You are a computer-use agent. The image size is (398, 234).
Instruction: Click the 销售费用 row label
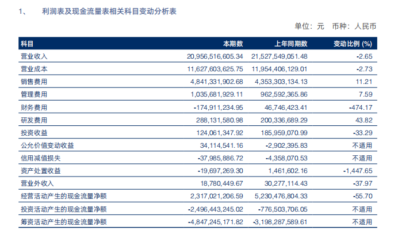tap(34, 82)
